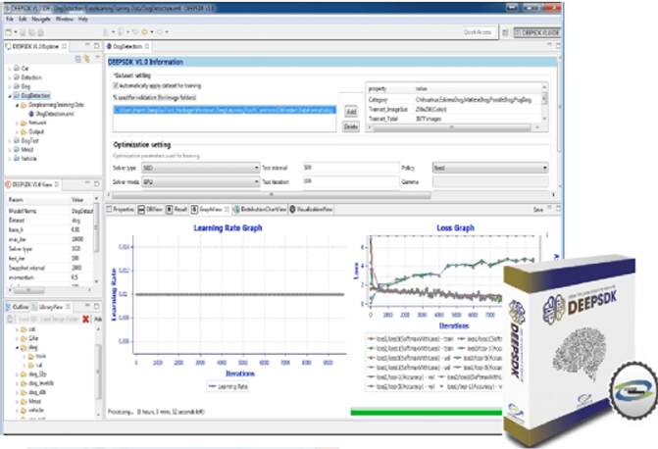Click the Snapshot interval parameter row
The width and height of the screenshot is (658, 449).
50,268
